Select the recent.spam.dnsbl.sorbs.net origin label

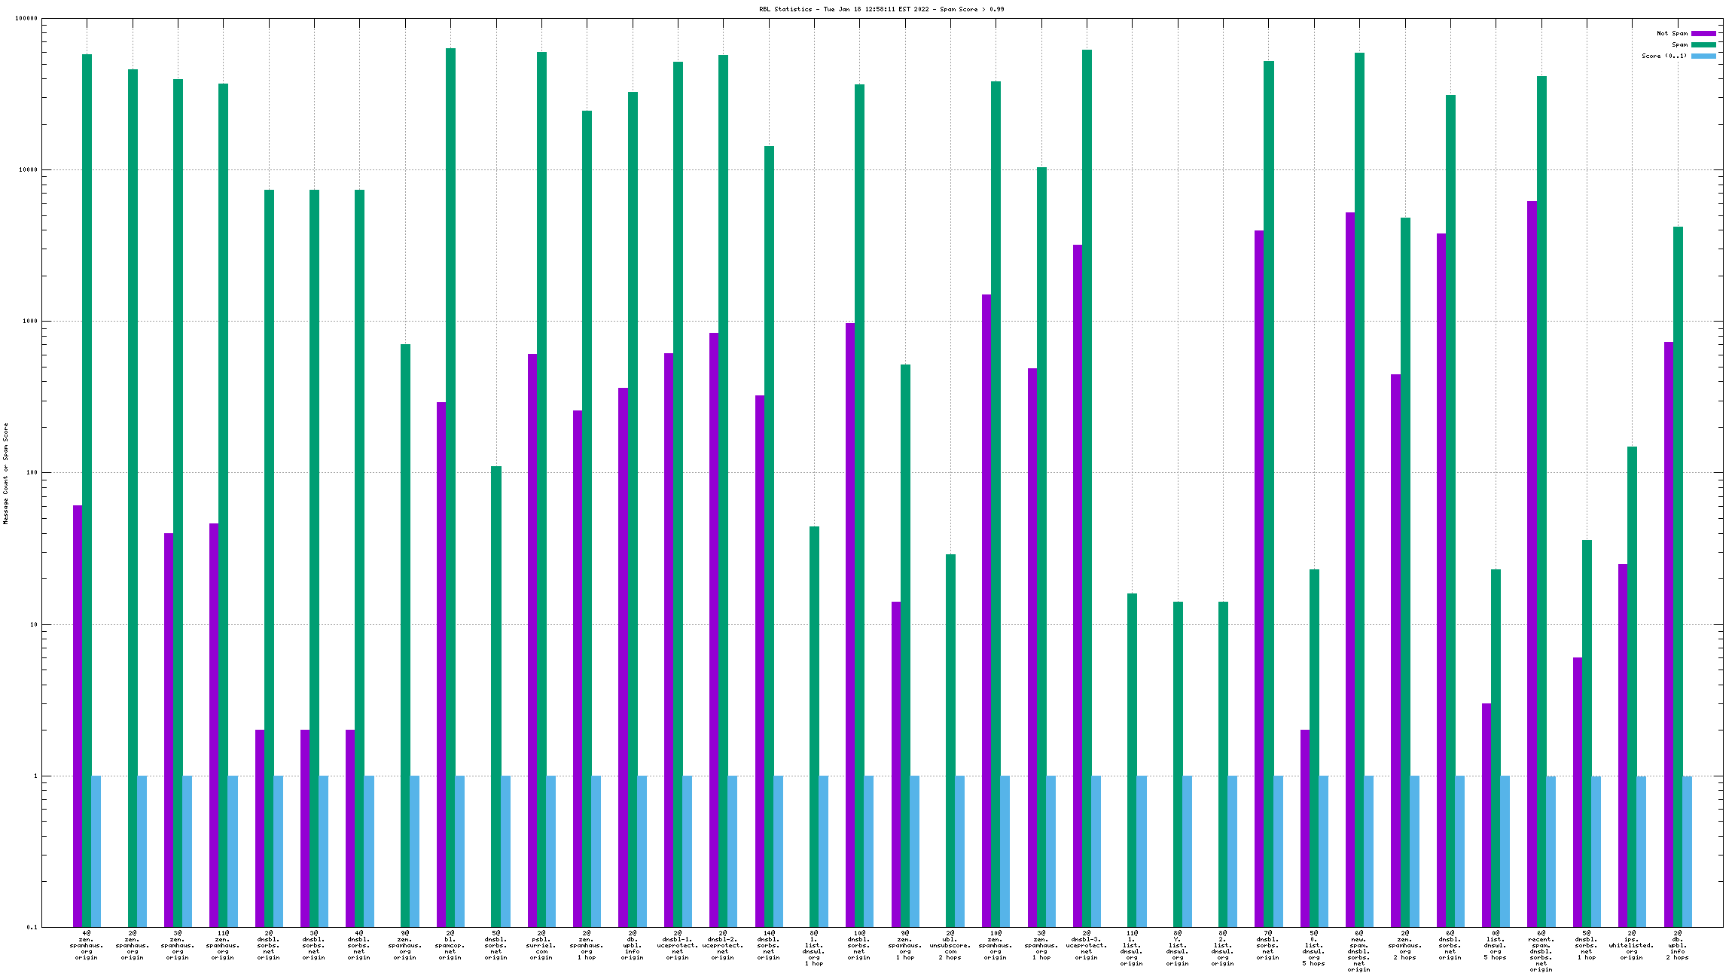pyautogui.click(x=1541, y=951)
